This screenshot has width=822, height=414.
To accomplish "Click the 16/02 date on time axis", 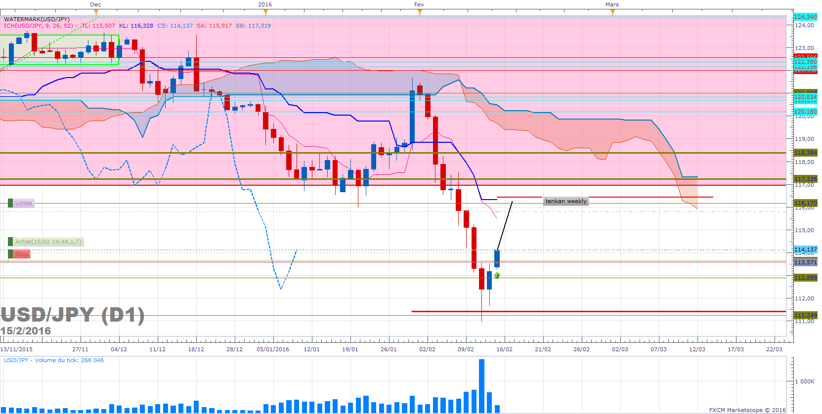I will (504, 349).
